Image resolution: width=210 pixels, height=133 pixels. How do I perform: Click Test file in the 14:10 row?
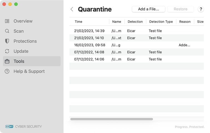click(x=155, y=38)
